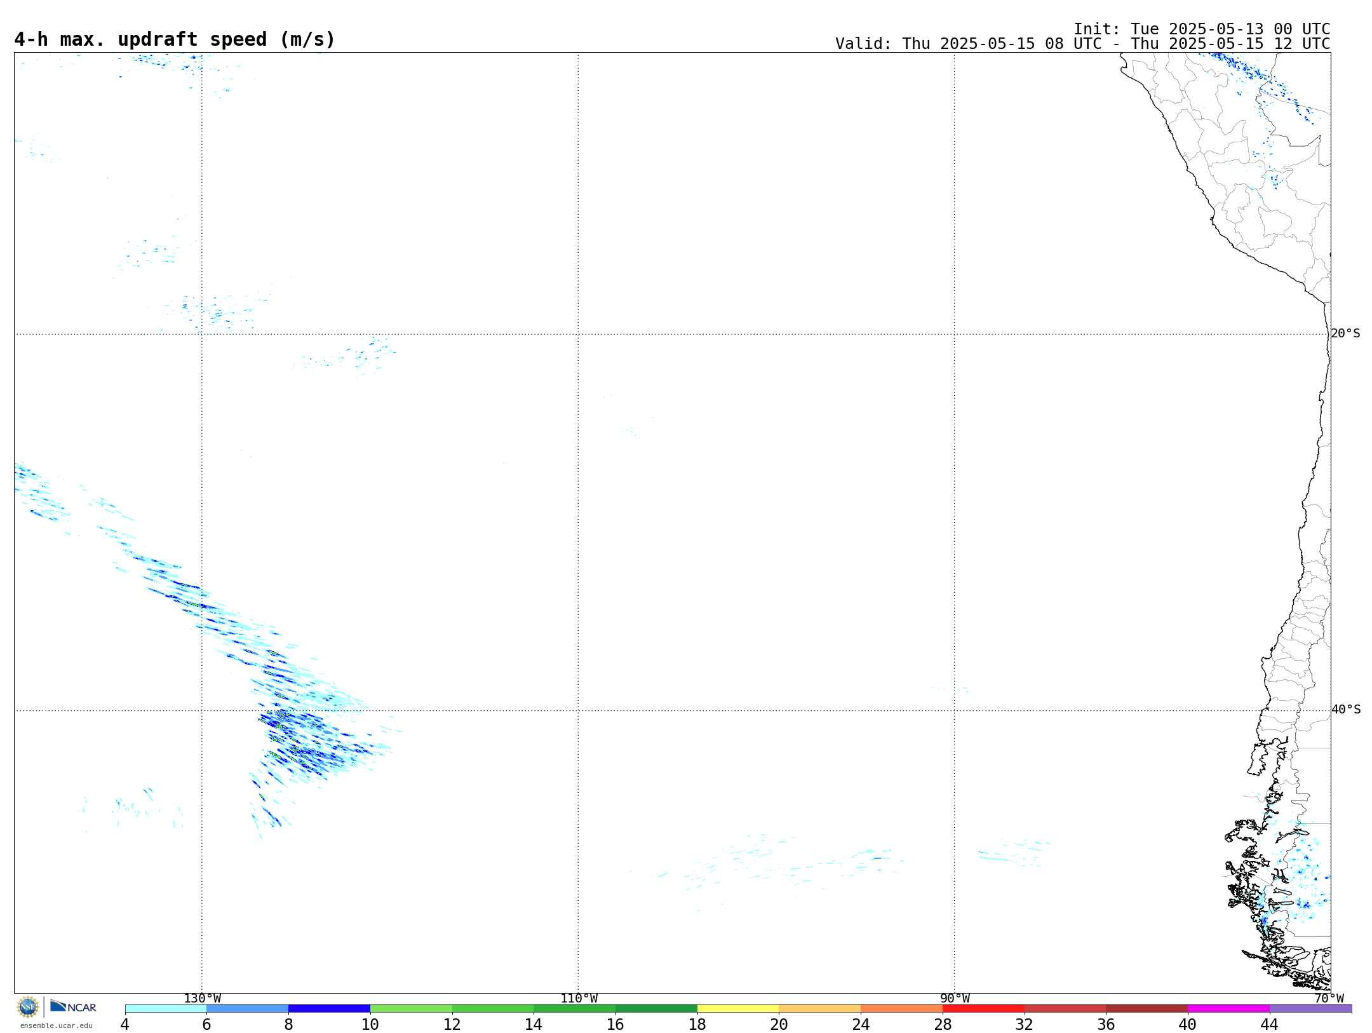Viewport: 1372px width, 1033px height.
Task: Click the green 14-16 color swatch
Action: click(x=574, y=1009)
